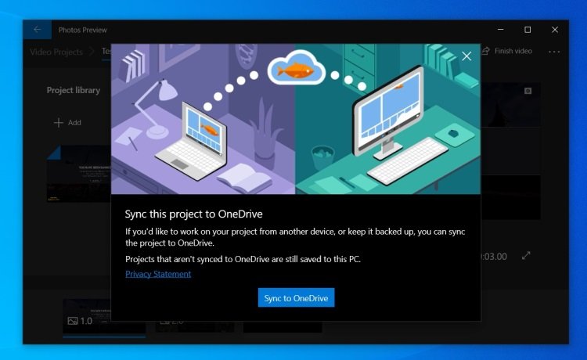Click the 03.00 preview time readout
The image size is (587, 360).
[x=494, y=257]
